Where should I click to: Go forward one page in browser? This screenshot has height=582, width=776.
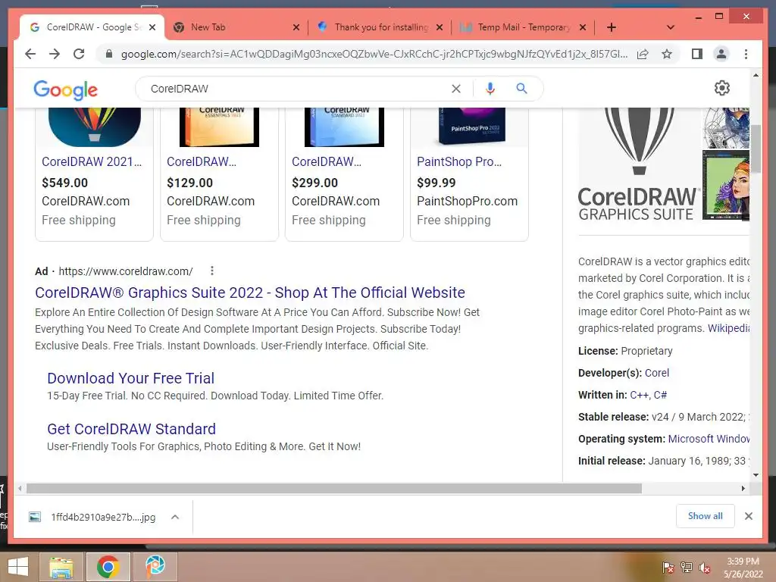55,54
